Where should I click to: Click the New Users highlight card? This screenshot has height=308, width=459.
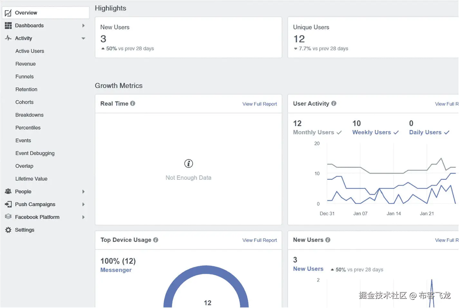188,37
